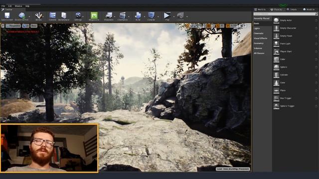This screenshot has width=319, height=179.
Task: Click the search magnifier in Place panel
Action: point(317,14)
